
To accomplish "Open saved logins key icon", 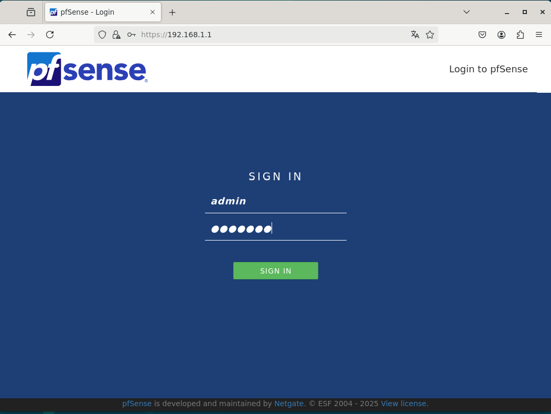I will tap(132, 35).
